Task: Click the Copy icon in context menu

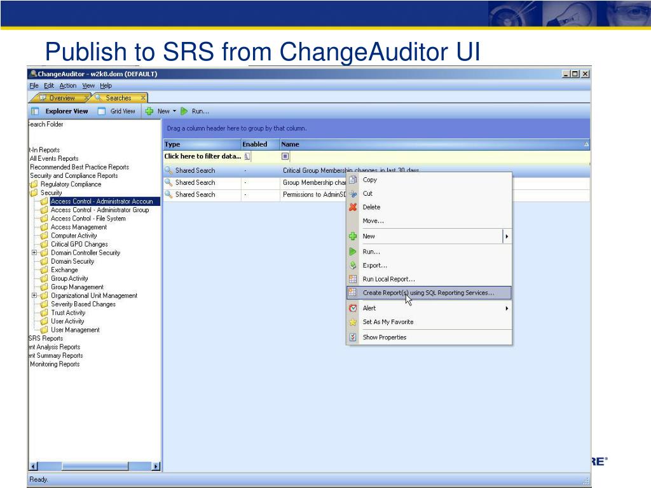Action: [353, 180]
